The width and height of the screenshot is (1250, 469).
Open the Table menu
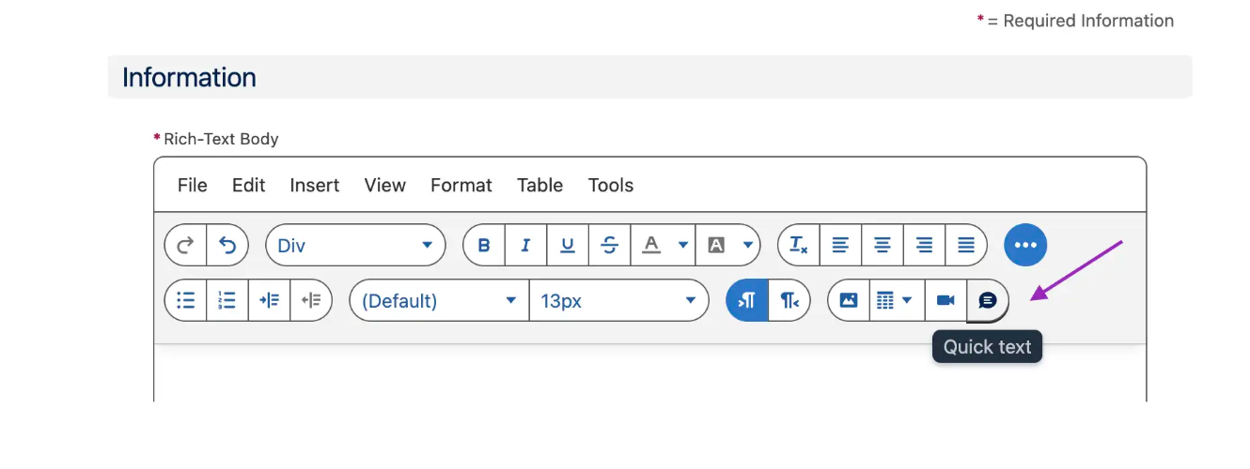pyautogui.click(x=540, y=185)
